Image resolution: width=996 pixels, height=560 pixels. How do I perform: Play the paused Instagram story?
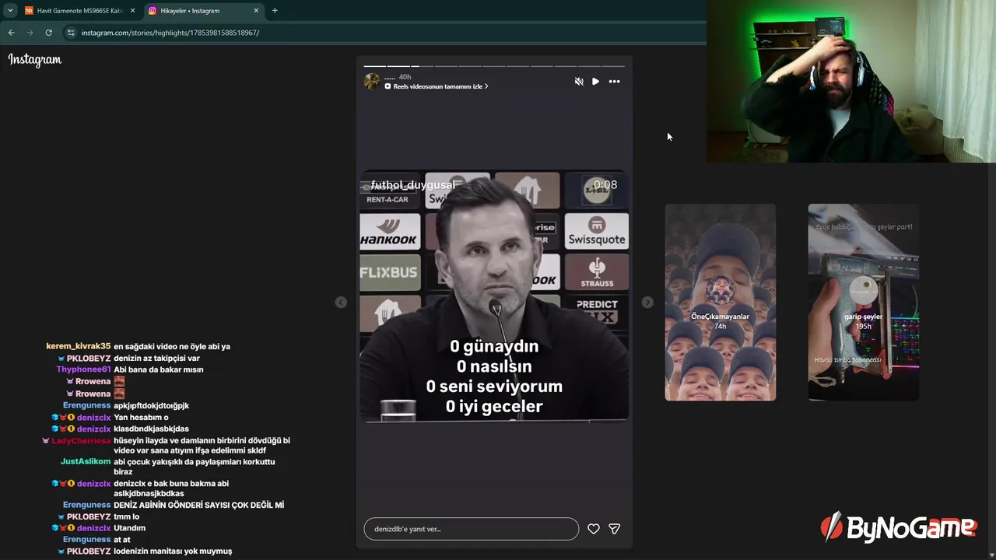[x=595, y=82]
